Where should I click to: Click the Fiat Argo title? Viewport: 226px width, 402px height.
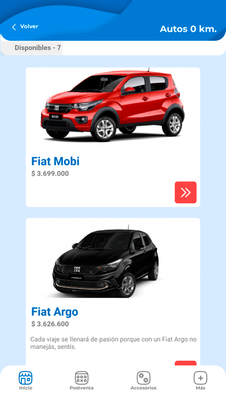click(55, 312)
